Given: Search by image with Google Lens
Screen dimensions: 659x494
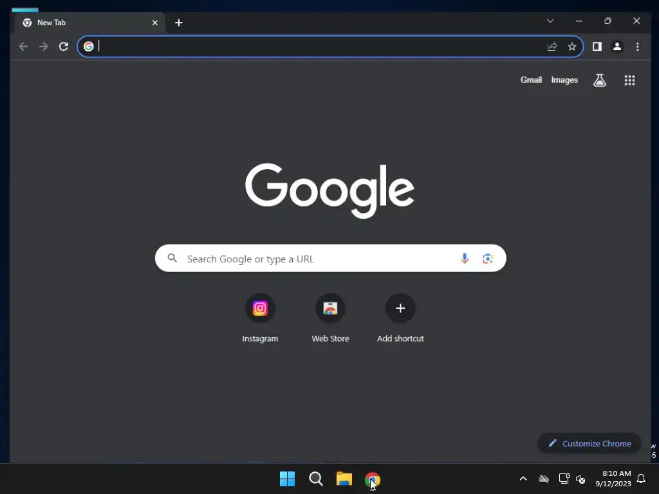Looking at the screenshot, I should coord(488,259).
